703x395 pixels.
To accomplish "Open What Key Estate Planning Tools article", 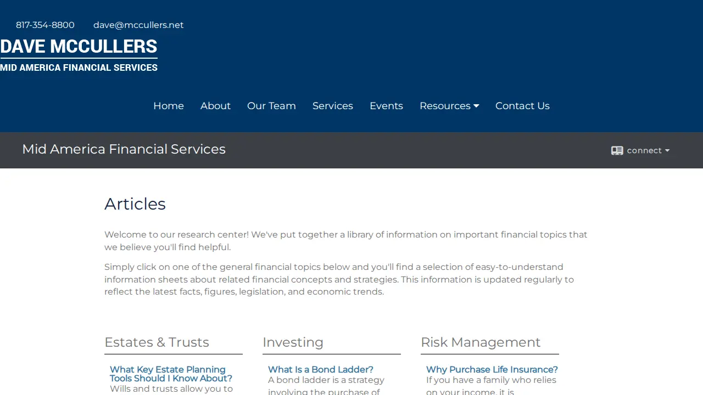I will click(171, 374).
